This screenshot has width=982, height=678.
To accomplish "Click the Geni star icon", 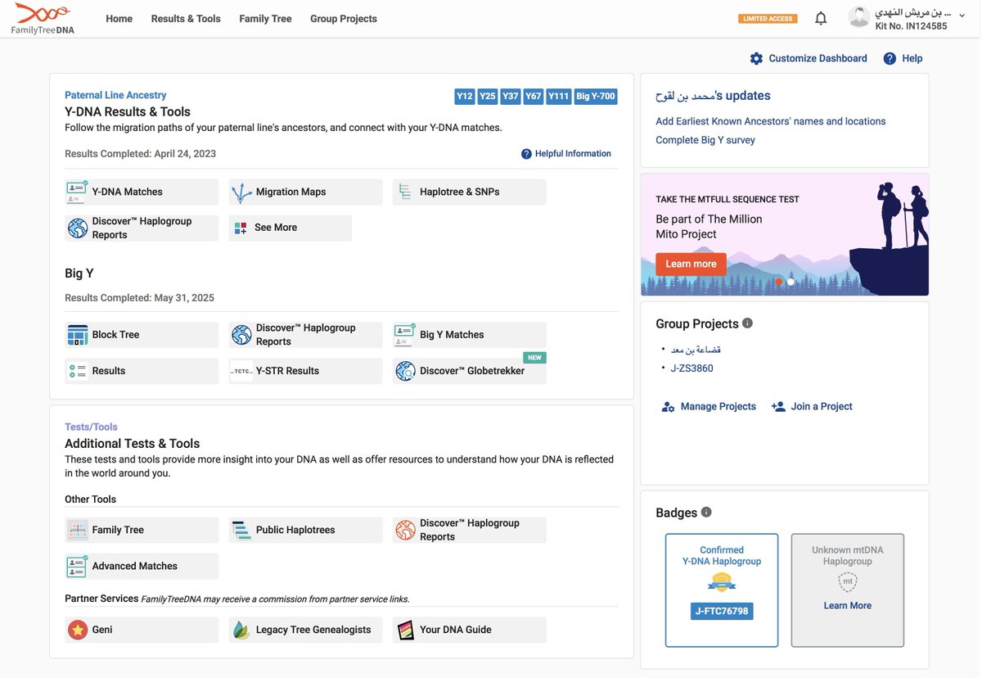I will coord(78,630).
